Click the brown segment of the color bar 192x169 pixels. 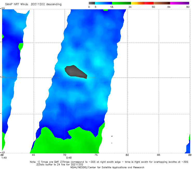pos(162,3)
